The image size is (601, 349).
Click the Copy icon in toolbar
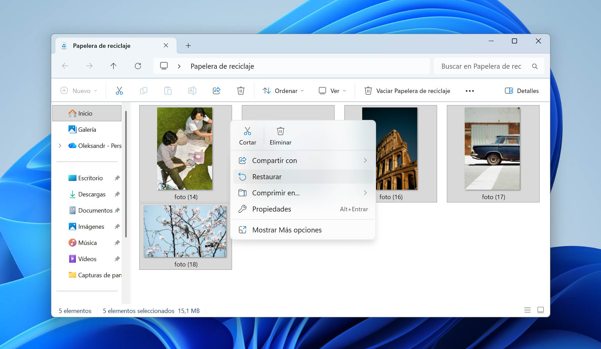144,91
